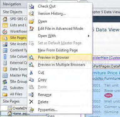This screenshot has height=117, width=120.
Task: Click the Slimline table cell
Action: click(x=112, y=112)
